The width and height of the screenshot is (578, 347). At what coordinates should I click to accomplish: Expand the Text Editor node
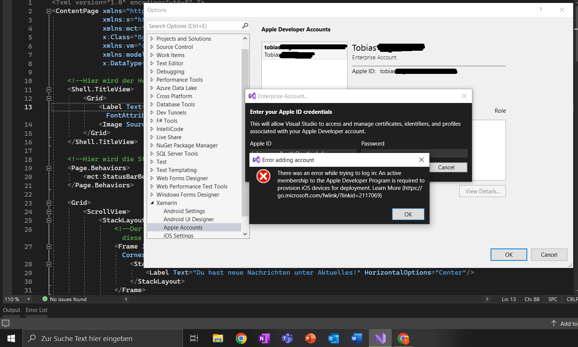152,63
